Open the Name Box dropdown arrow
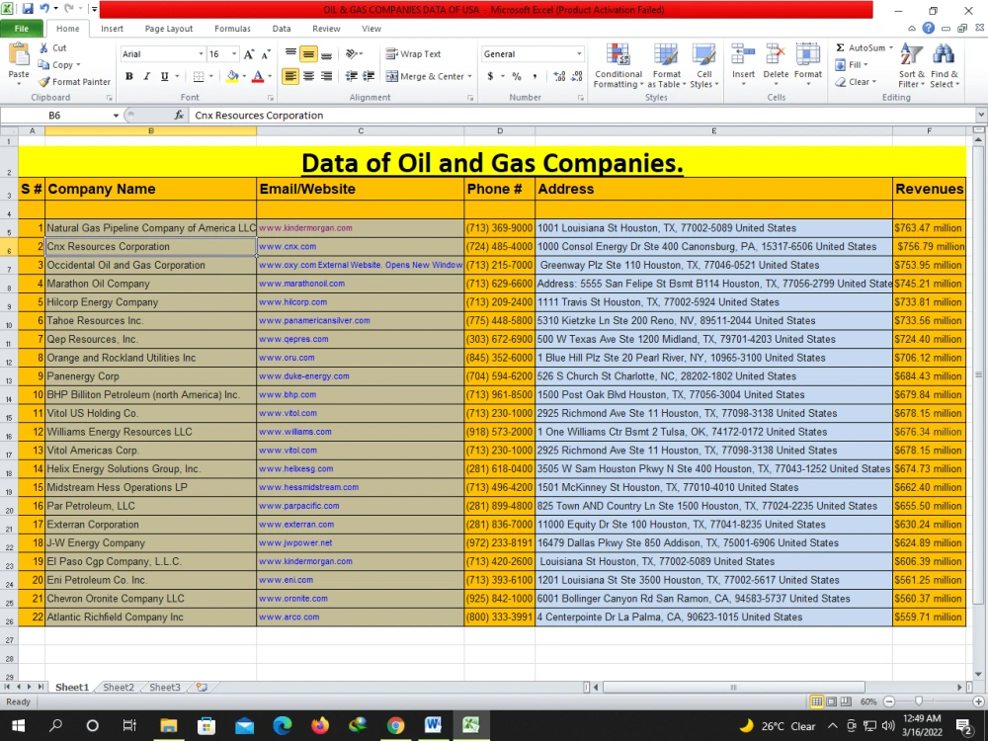The width and height of the screenshot is (988, 741). click(116, 116)
